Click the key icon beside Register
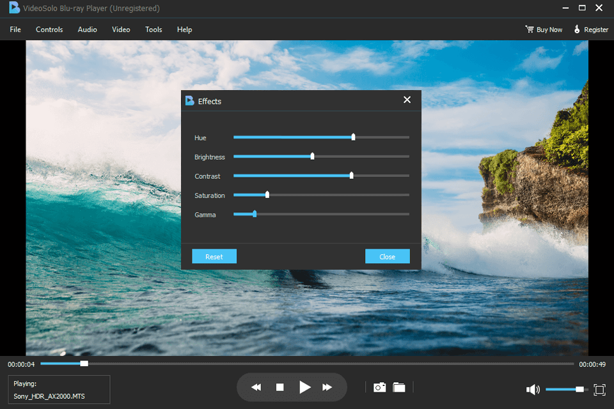614x409 pixels. point(576,29)
